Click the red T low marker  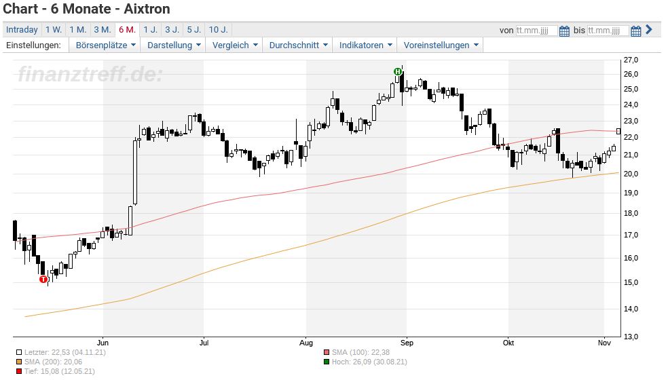(43, 280)
